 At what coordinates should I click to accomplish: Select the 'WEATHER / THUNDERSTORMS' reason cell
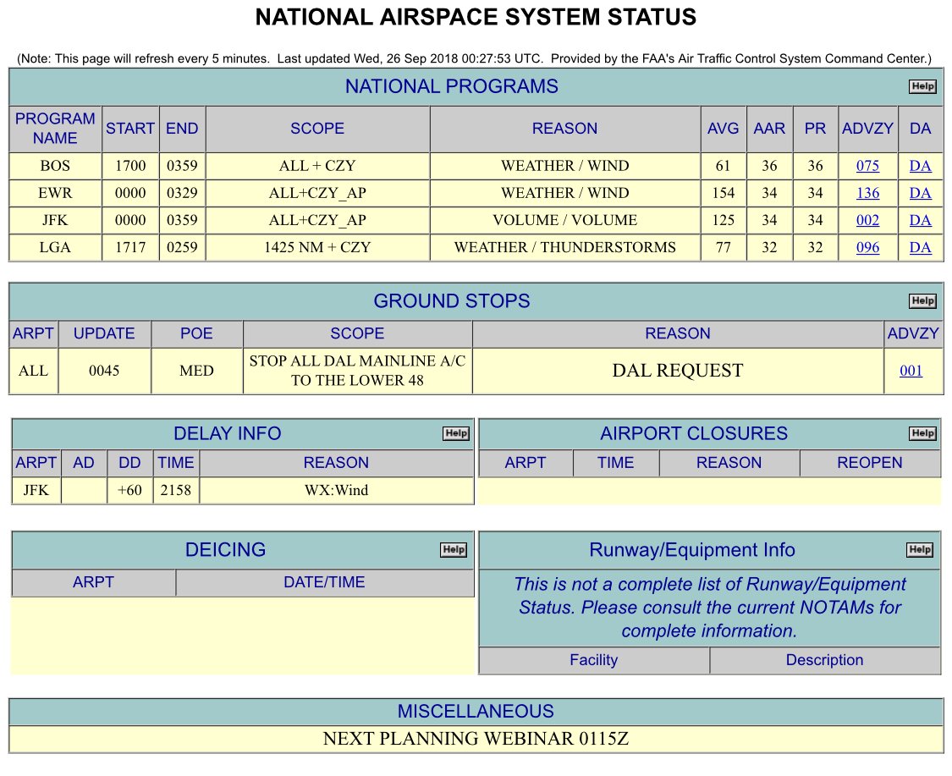pyautogui.click(x=564, y=248)
